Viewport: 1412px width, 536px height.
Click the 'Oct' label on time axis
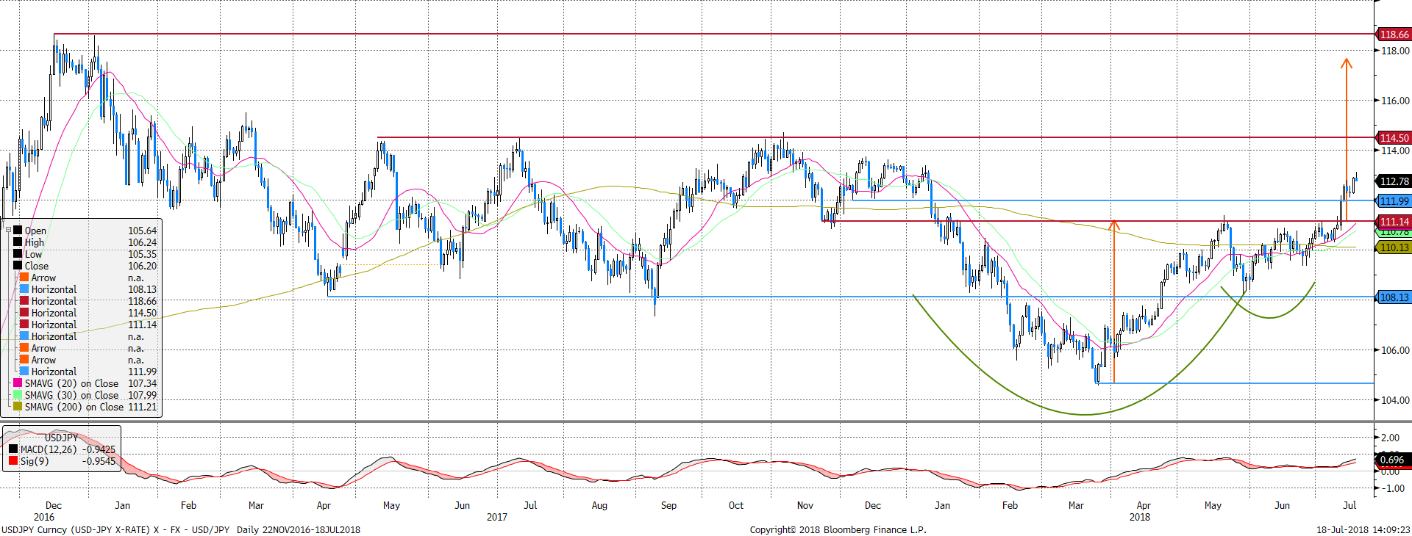point(736,505)
